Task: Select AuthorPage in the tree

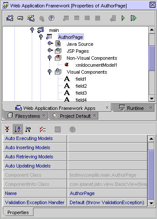Action: click(x=70, y=37)
